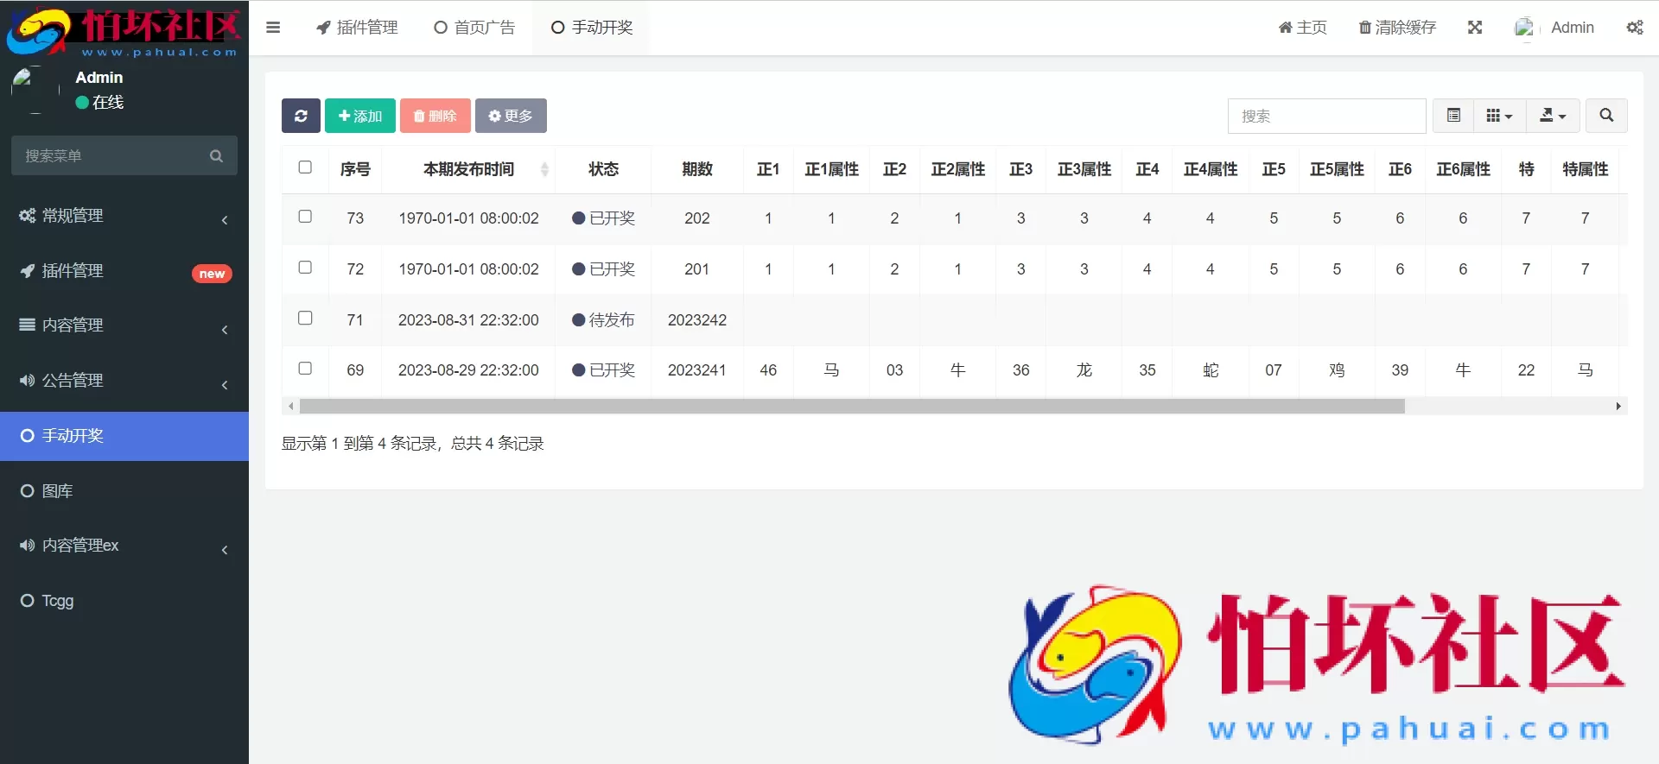Sort by 本期发布时间 column header
The image size is (1659, 764).
468,169
